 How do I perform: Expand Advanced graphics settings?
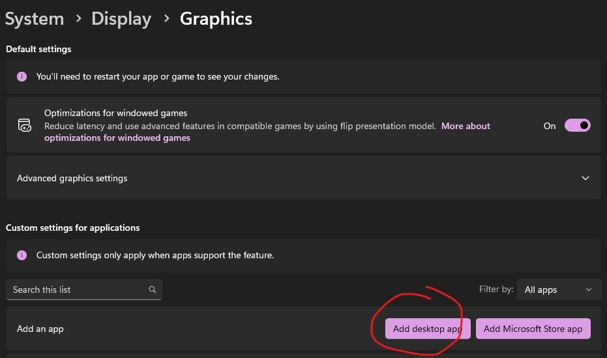(x=304, y=178)
